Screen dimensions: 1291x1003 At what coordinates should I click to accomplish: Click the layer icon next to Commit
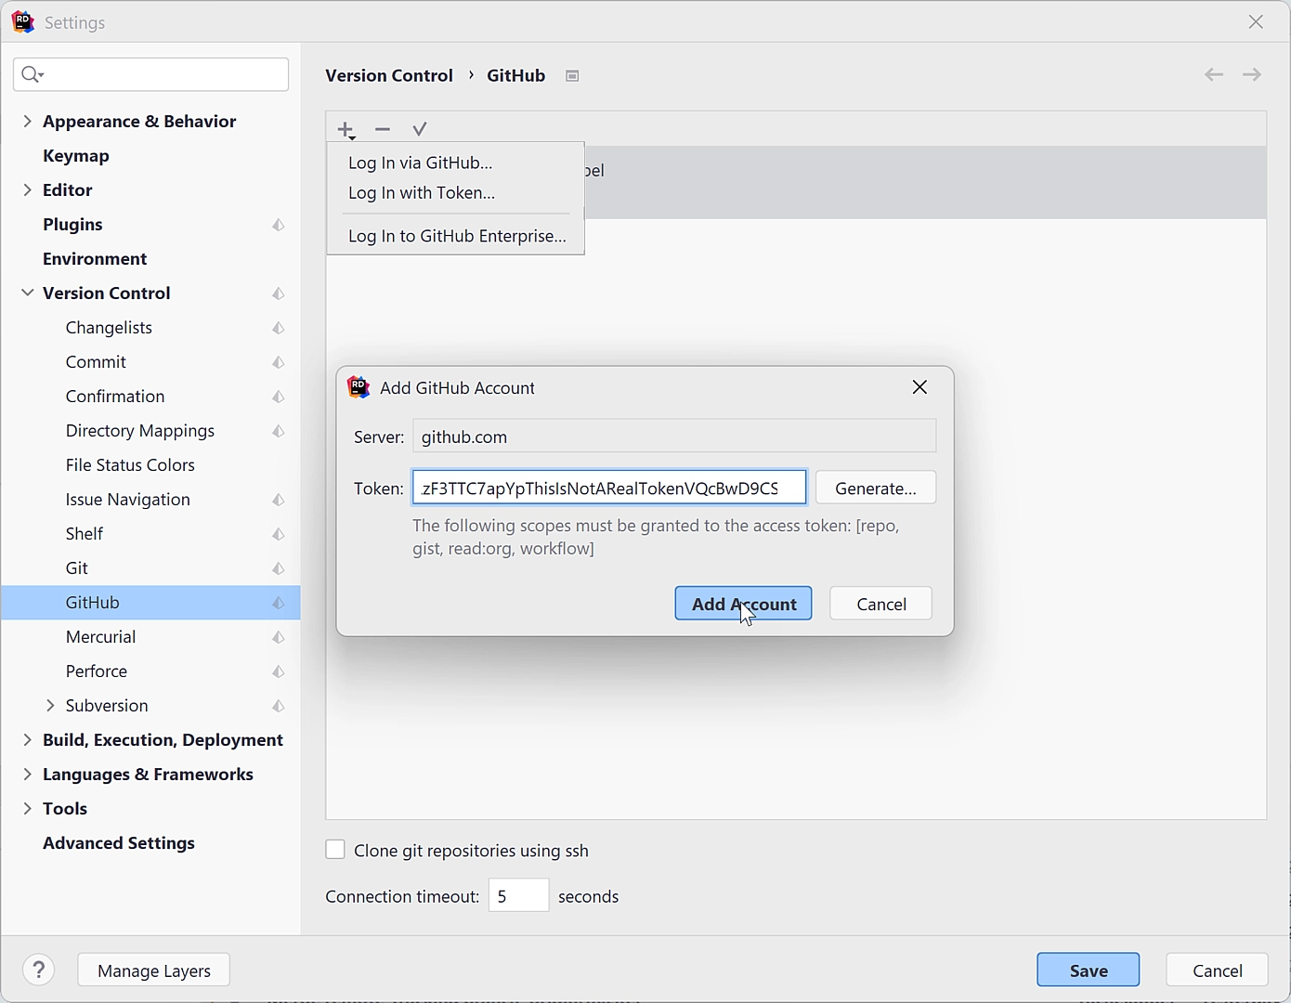point(278,362)
